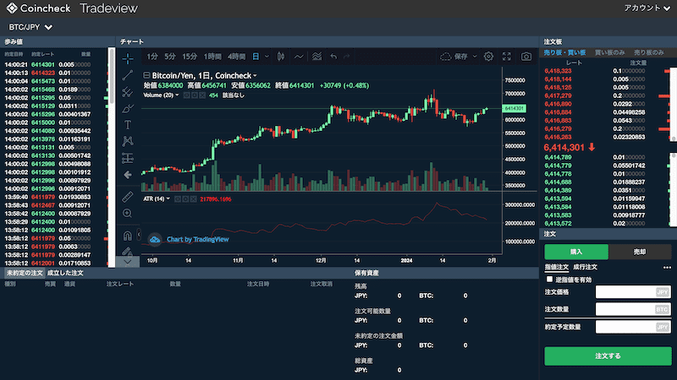Expand the ATR (14) indicator menu

tap(168, 199)
